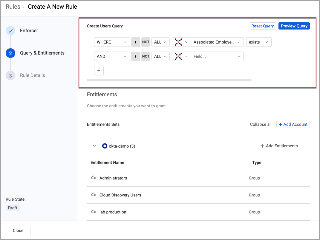Open the WHERE operator dropdown
The width and height of the screenshot is (320, 240).
tap(112, 42)
